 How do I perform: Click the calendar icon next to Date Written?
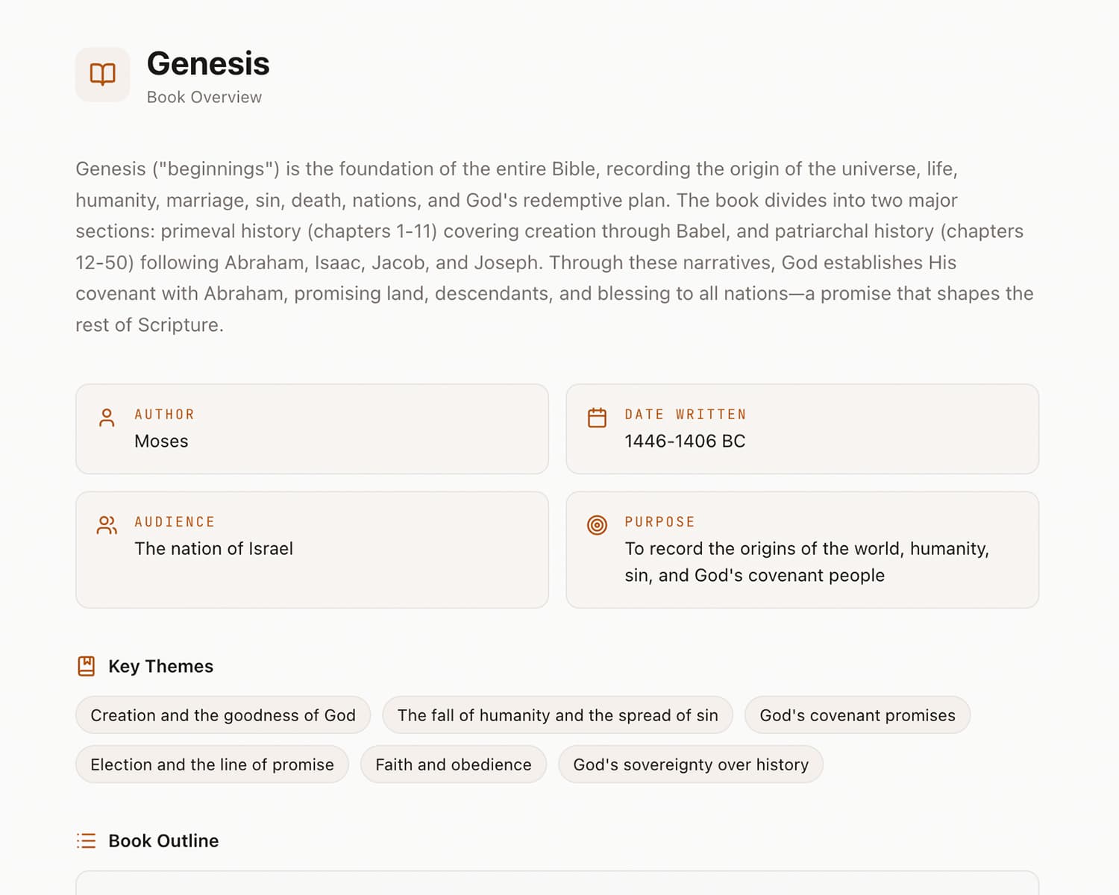597,418
